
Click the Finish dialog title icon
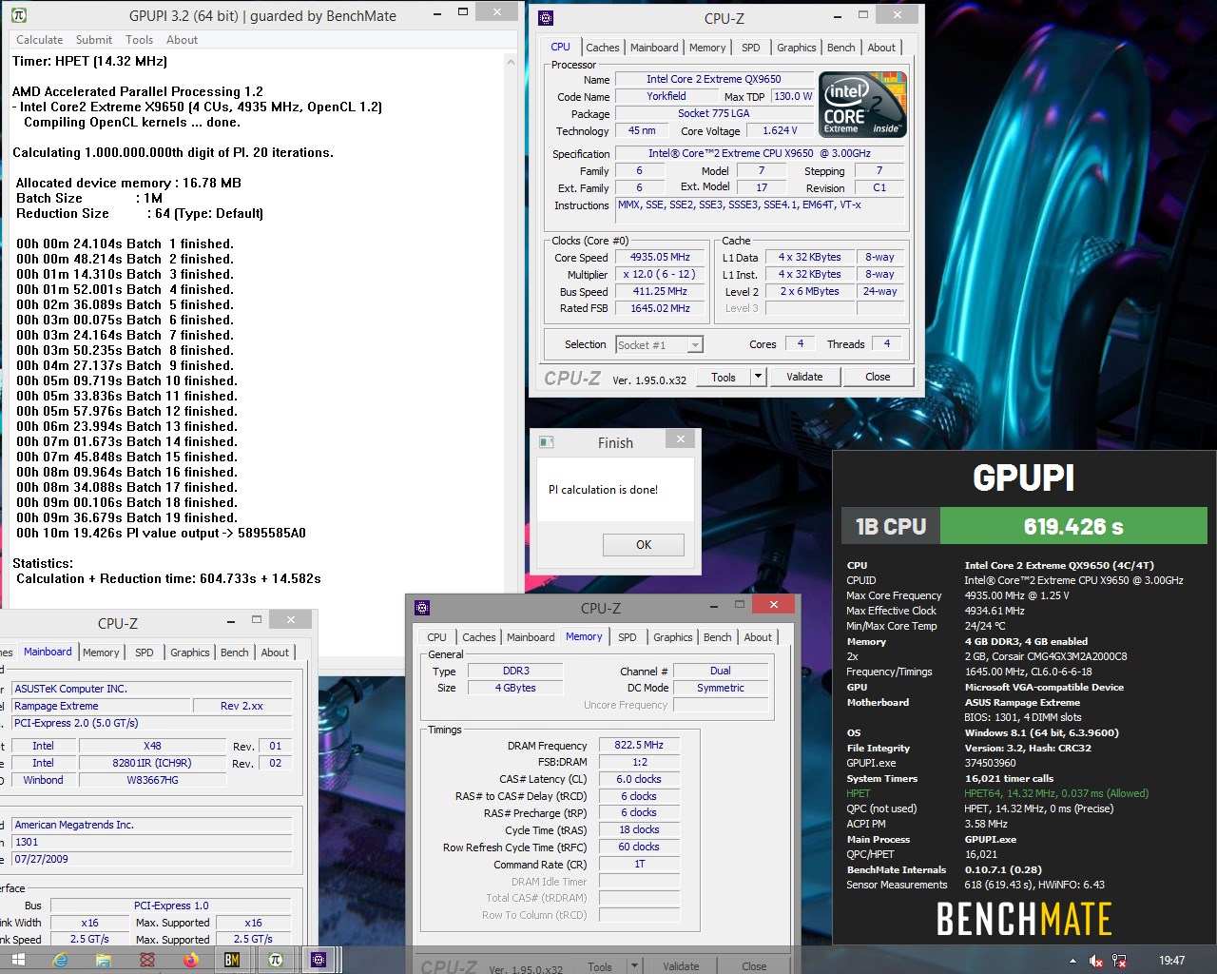pyautogui.click(x=547, y=442)
